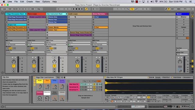Open the Options menu
The height and width of the screenshot is (110, 195).
click(x=46, y=2)
